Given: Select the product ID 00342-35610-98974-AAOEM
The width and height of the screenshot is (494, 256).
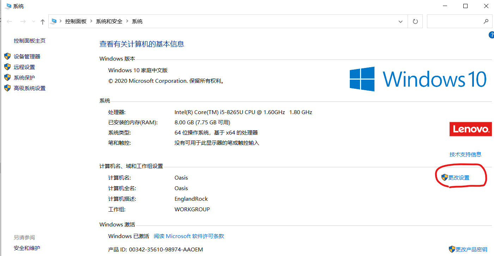Looking at the screenshot, I should [x=166, y=249].
